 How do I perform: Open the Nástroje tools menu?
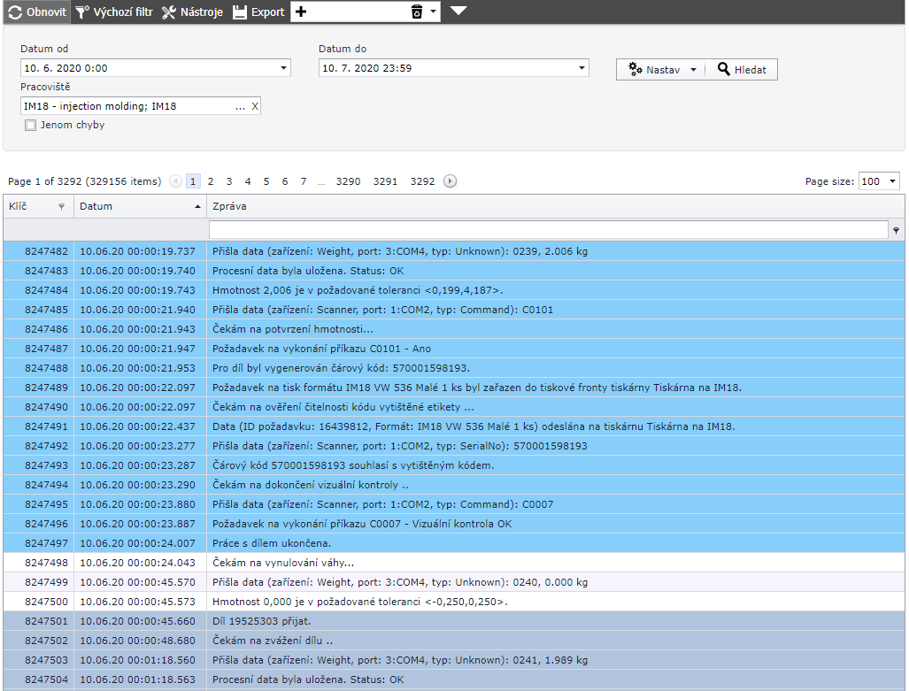coord(192,12)
